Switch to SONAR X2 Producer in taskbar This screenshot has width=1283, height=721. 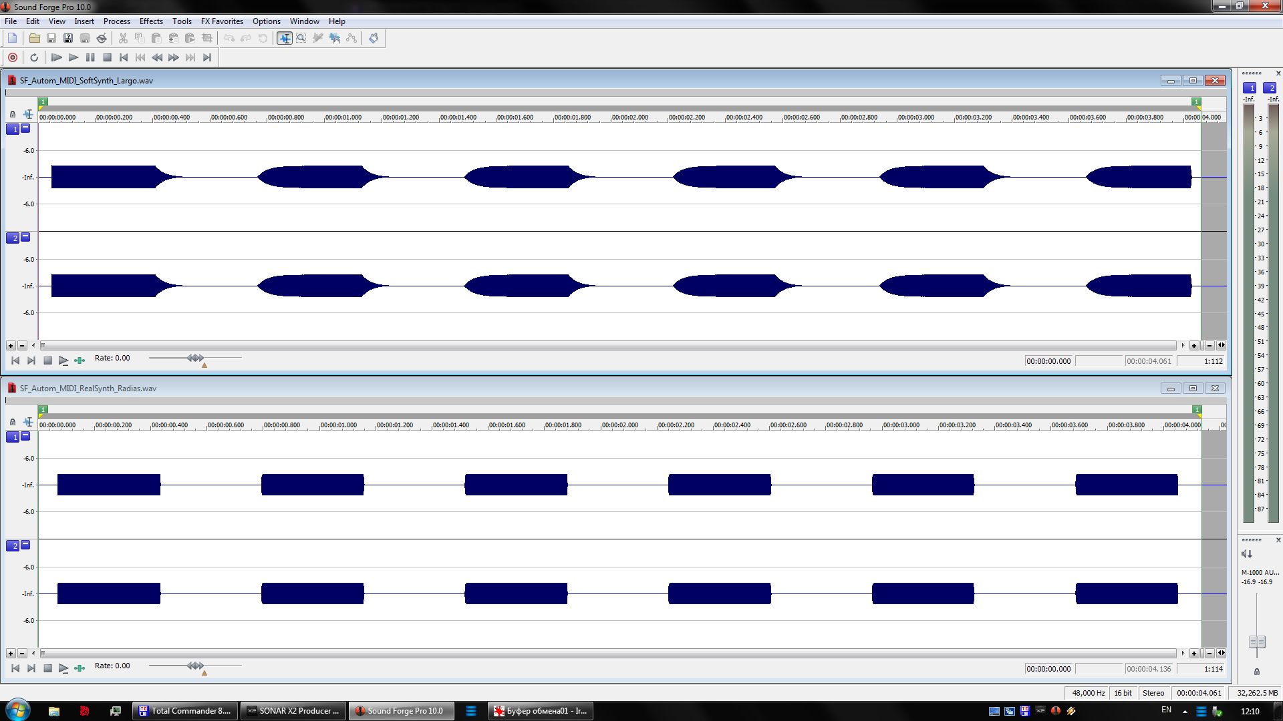click(294, 711)
